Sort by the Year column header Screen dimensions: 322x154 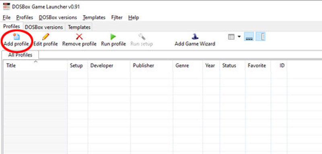point(211,66)
